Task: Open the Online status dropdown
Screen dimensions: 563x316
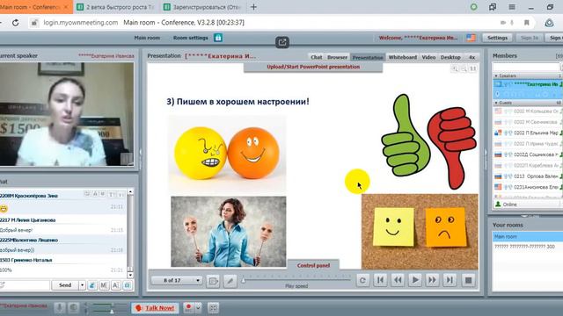Action: point(527,205)
